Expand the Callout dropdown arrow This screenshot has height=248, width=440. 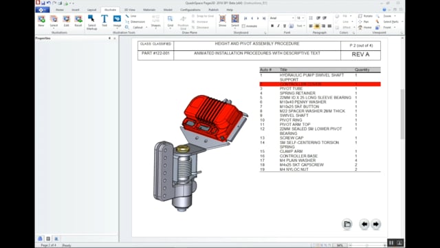(x=146, y=28)
